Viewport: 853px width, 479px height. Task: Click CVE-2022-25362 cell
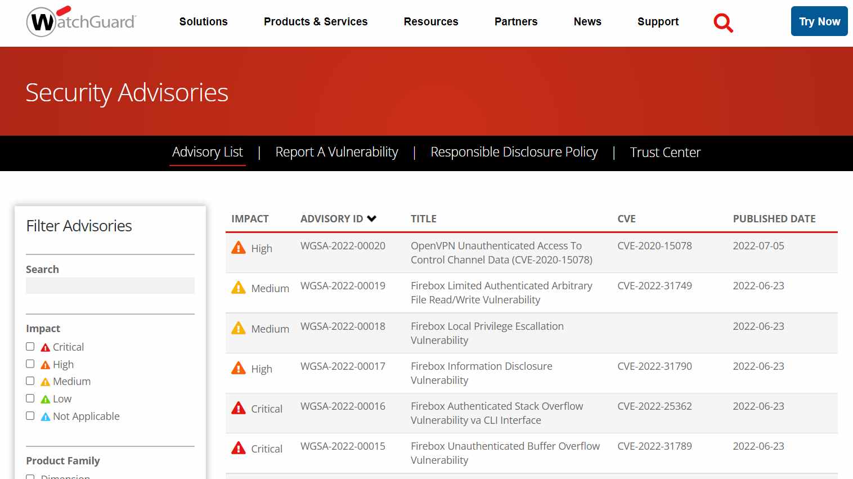(x=654, y=406)
